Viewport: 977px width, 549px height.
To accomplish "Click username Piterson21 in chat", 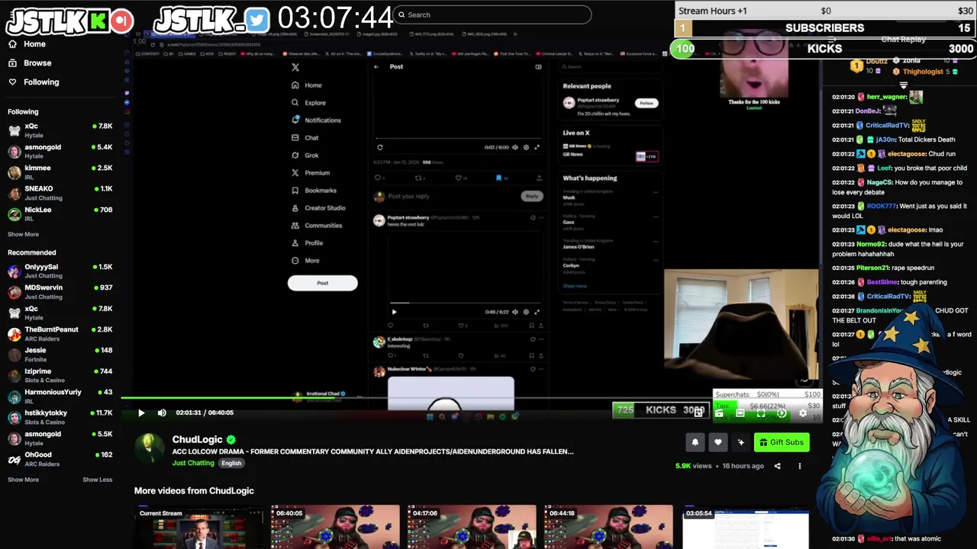I will [x=872, y=268].
